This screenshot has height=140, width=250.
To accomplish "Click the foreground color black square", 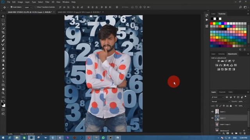I will click(2, 104).
